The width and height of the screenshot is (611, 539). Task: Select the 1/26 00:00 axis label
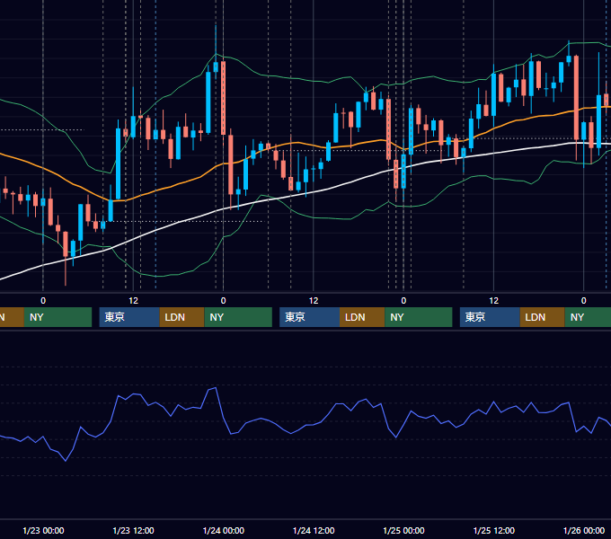pyautogui.click(x=584, y=530)
